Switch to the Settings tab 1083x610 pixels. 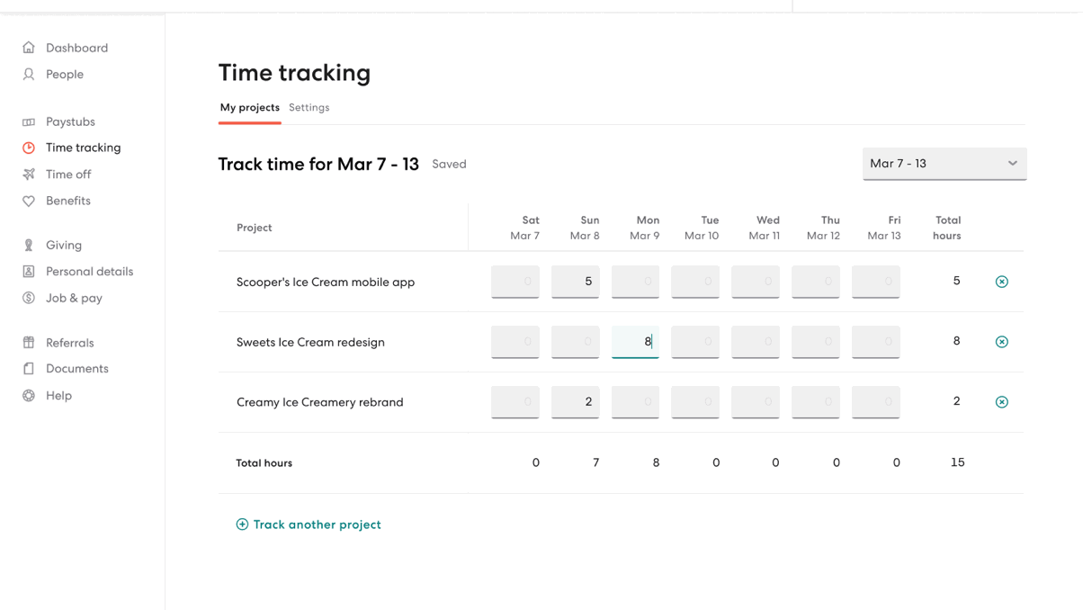(309, 107)
